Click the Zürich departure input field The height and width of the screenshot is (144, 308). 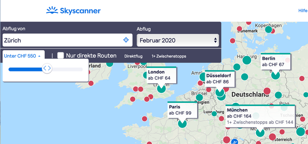67,40
